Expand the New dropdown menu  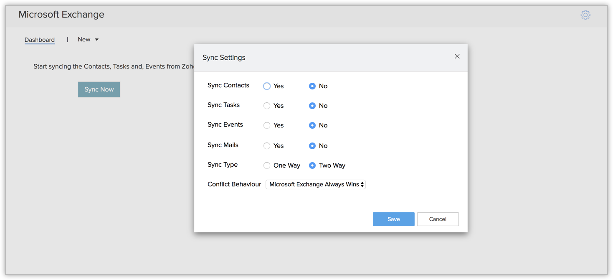pos(88,40)
